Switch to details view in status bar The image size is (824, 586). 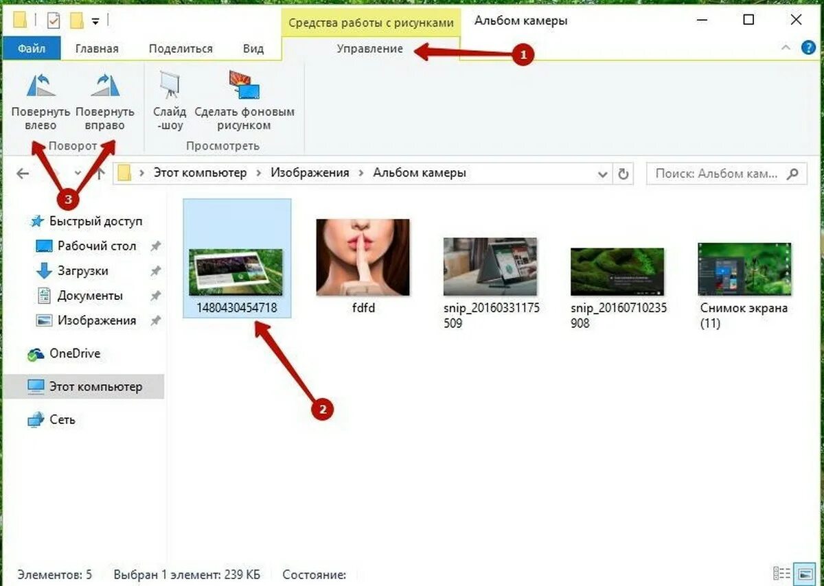[x=782, y=573]
